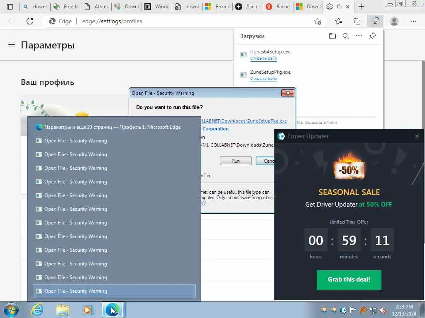Viewport: 425px width, 318px height.
Task: Switch to downl tab with search icon
Action: point(35,7)
